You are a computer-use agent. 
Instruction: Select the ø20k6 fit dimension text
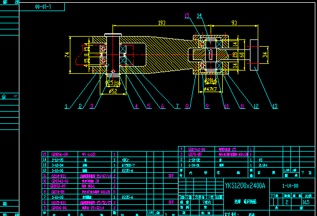pyautogui.click(x=211, y=81)
